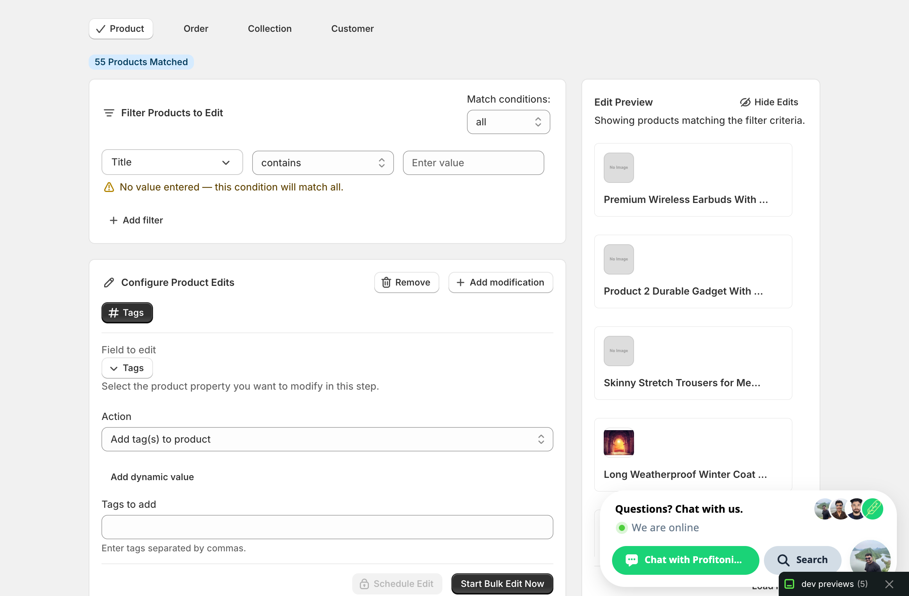
Task: Click Start Bulk Edit Now button
Action: (x=502, y=584)
